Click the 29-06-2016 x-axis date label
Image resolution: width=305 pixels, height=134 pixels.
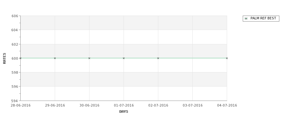55,106
